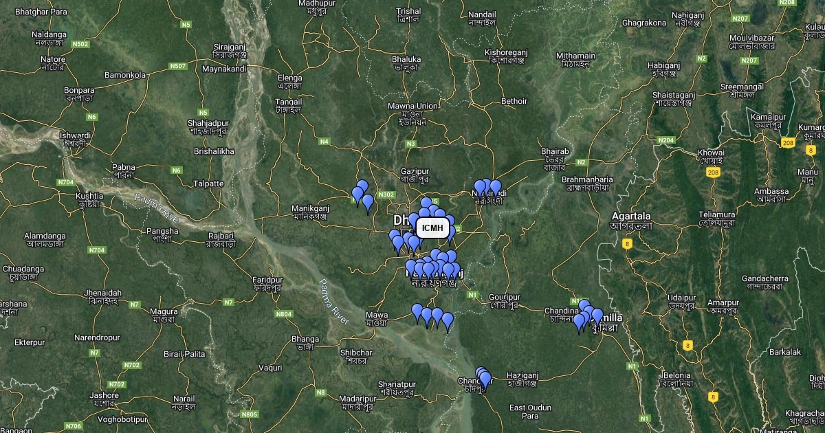Select the lowest marker beside the N302 shield
This screenshot has width=825, height=433.
368,204
